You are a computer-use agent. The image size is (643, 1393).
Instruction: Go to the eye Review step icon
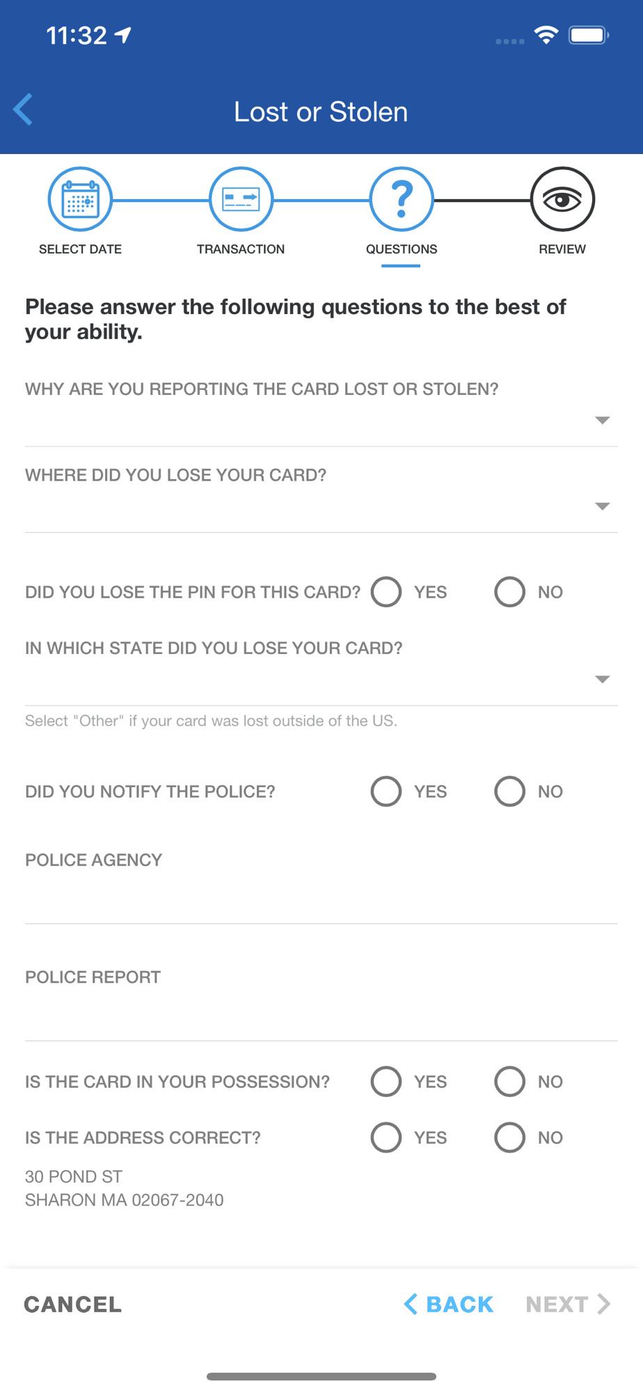pyautogui.click(x=562, y=200)
